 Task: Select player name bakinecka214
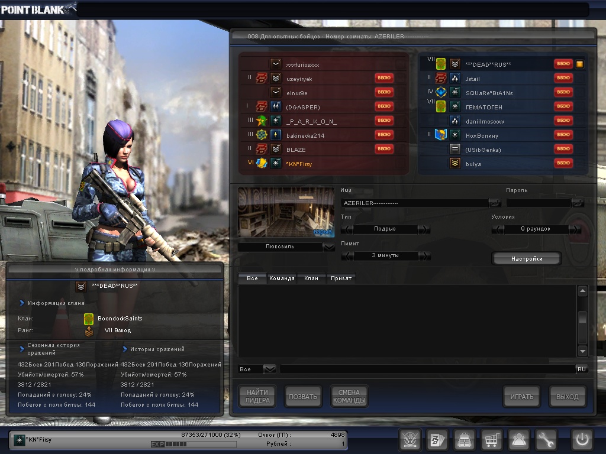(305, 135)
